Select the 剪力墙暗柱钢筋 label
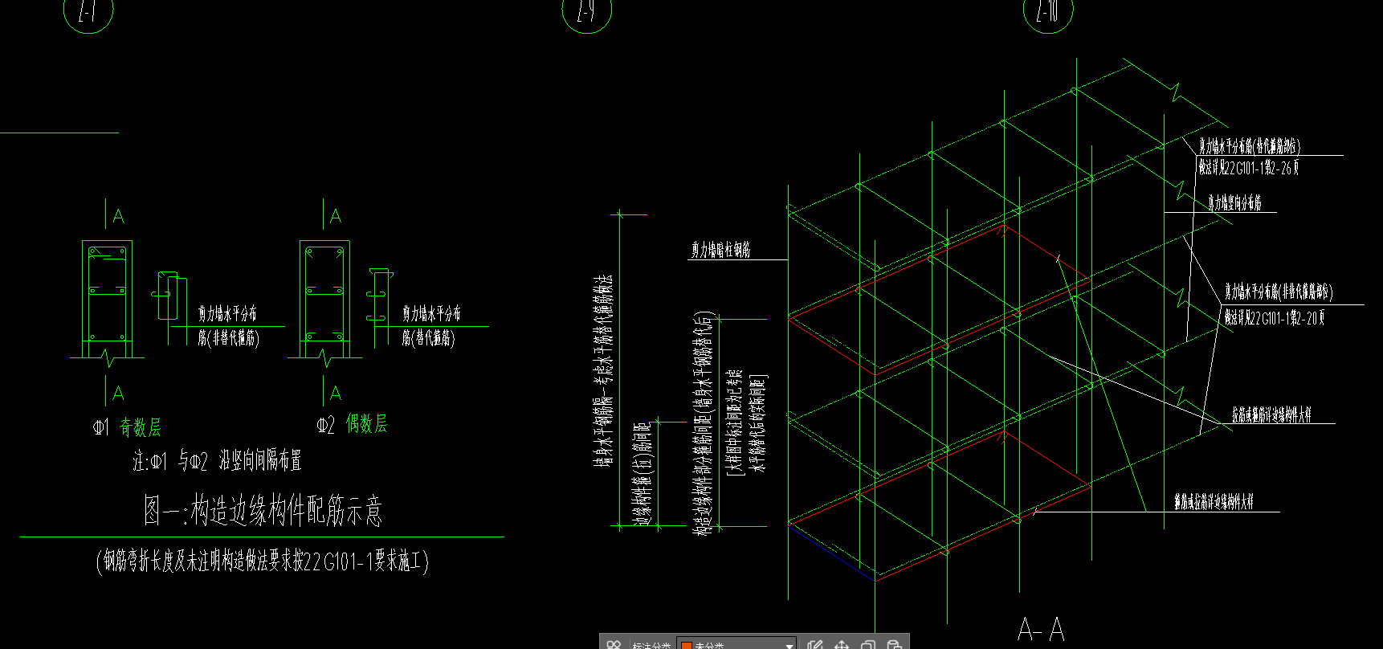The image size is (1383, 649). (721, 250)
